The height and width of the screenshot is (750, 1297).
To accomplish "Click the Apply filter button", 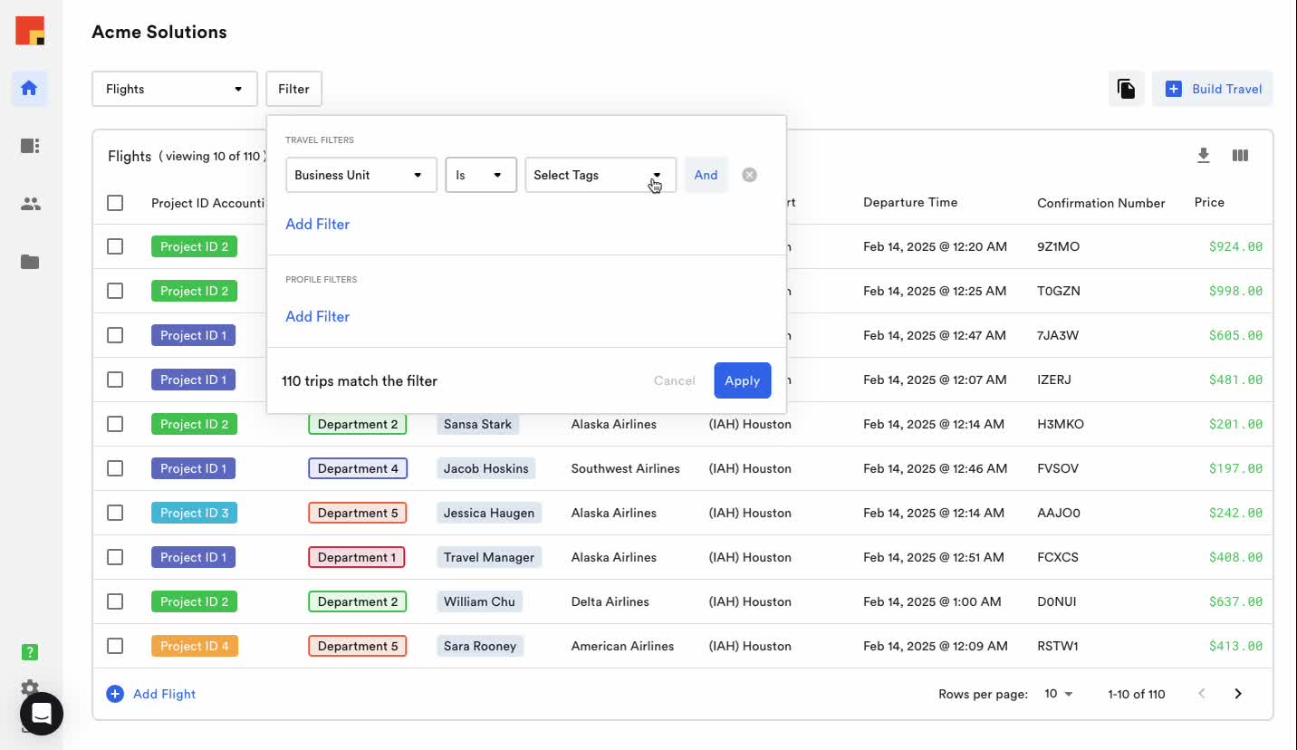I will tap(742, 380).
